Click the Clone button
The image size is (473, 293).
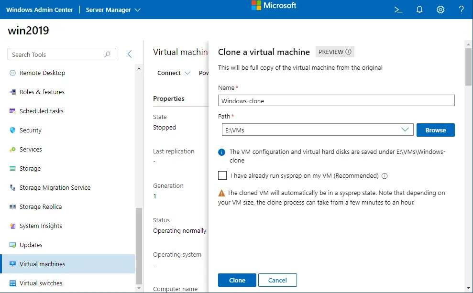click(x=237, y=280)
